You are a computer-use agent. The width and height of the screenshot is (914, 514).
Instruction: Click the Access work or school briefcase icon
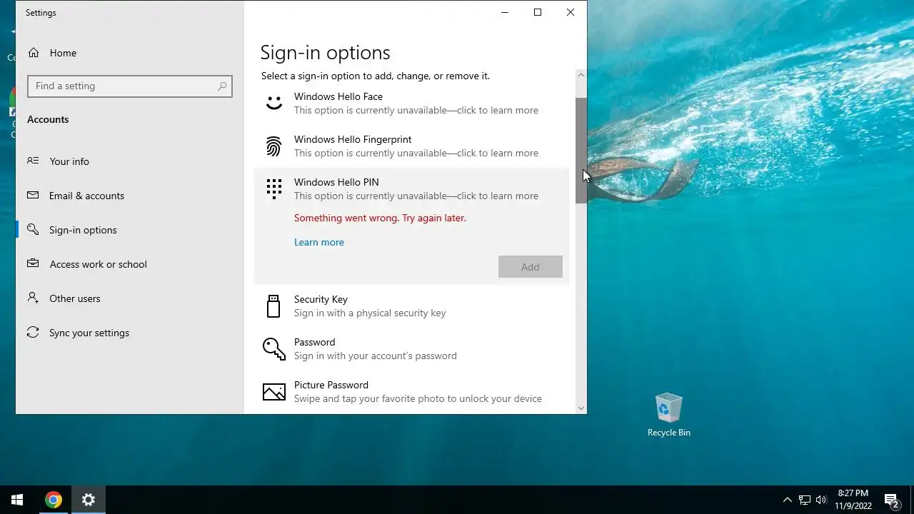point(33,264)
